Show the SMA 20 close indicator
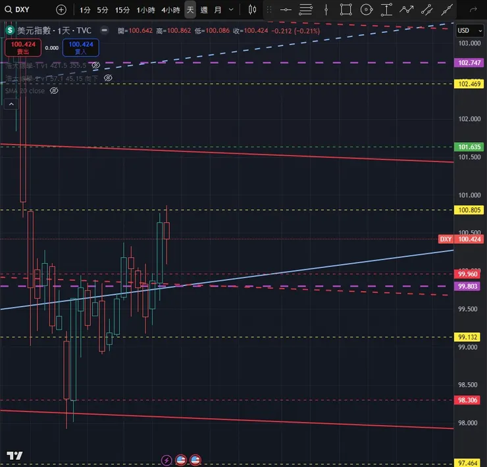 [54, 91]
